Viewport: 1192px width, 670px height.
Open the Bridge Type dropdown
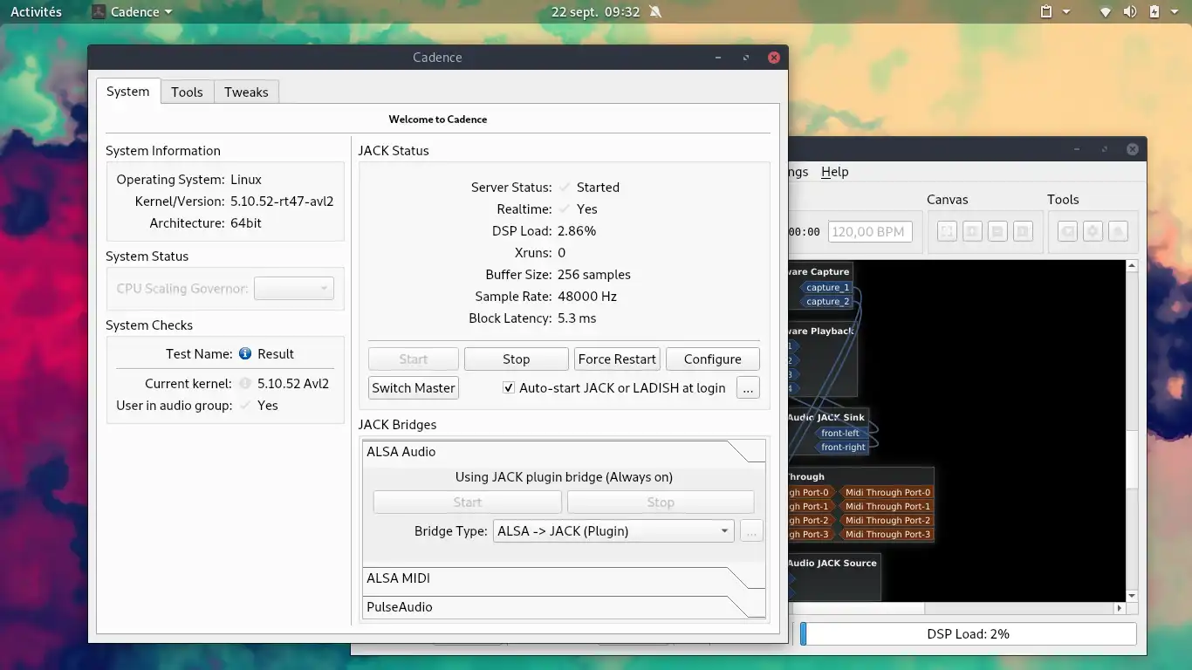pyautogui.click(x=613, y=530)
